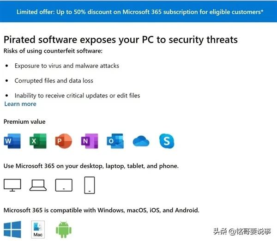The image size is (277, 241).
Task: Click the phone device icon
Action: point(90,185)
